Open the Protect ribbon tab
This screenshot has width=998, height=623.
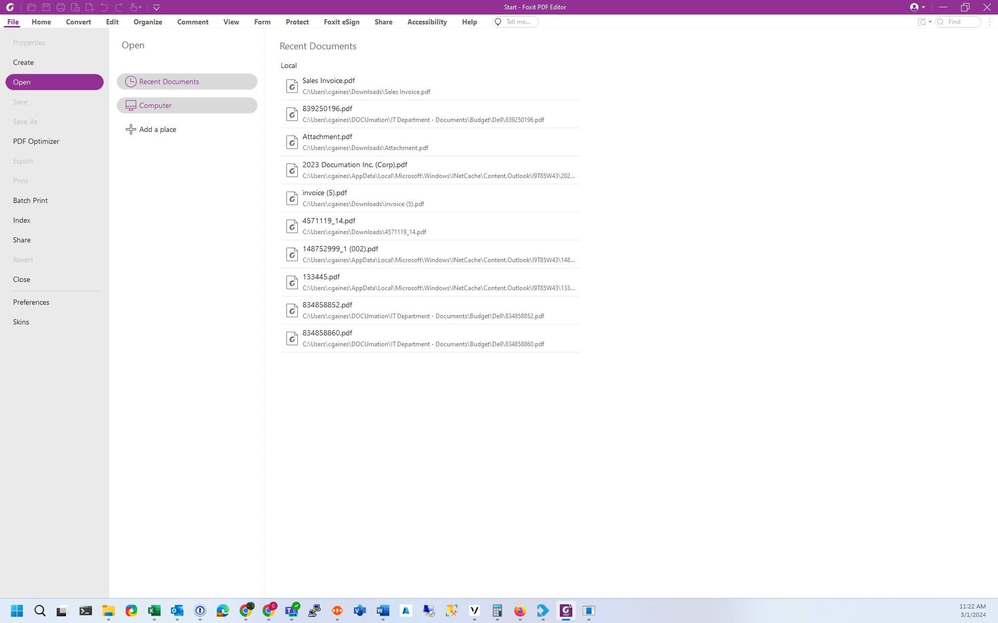click(297, 22)
